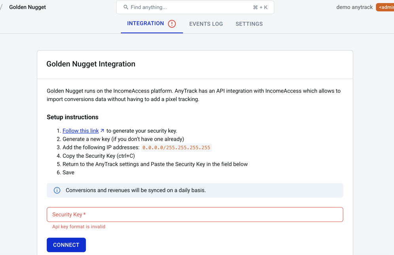
Task: Click the red error indicator on Integration tab
Action: point(172,24)
